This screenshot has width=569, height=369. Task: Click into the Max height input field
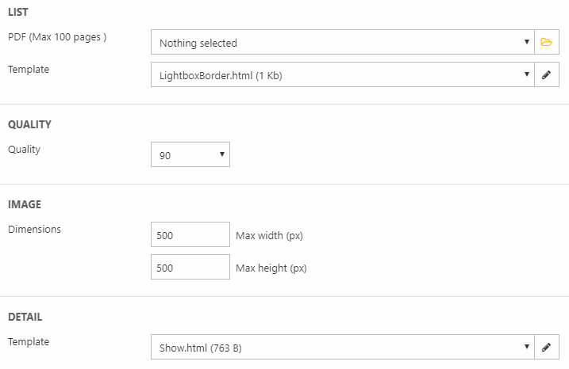pyautogui.click(x=190, y=268)
